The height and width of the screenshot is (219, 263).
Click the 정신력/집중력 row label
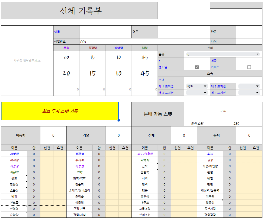pos(210,190)
